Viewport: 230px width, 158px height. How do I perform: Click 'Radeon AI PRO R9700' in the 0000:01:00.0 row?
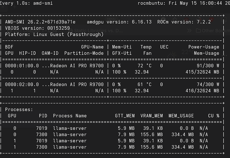77,66
